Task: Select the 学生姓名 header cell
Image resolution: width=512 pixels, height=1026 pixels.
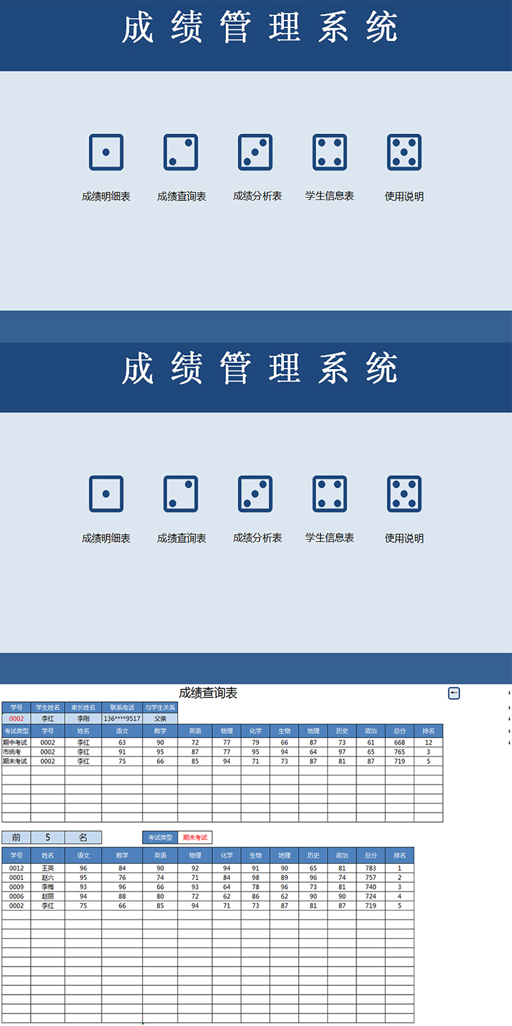Action: [x=48, y=707]
